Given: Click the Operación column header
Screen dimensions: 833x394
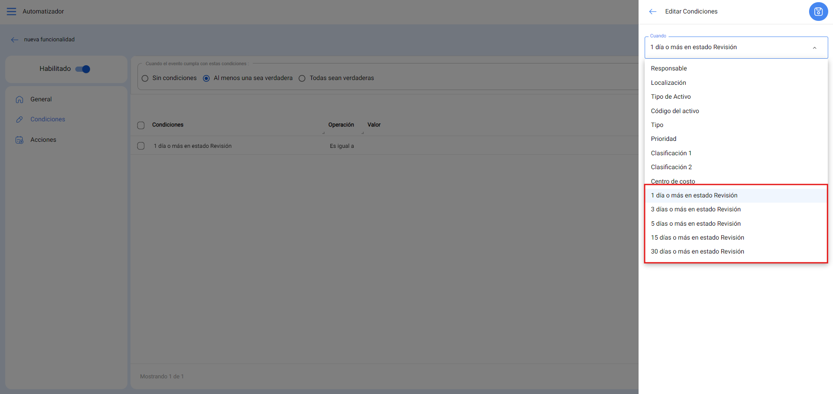Looking at the screenshot, I should click(341, 125).
